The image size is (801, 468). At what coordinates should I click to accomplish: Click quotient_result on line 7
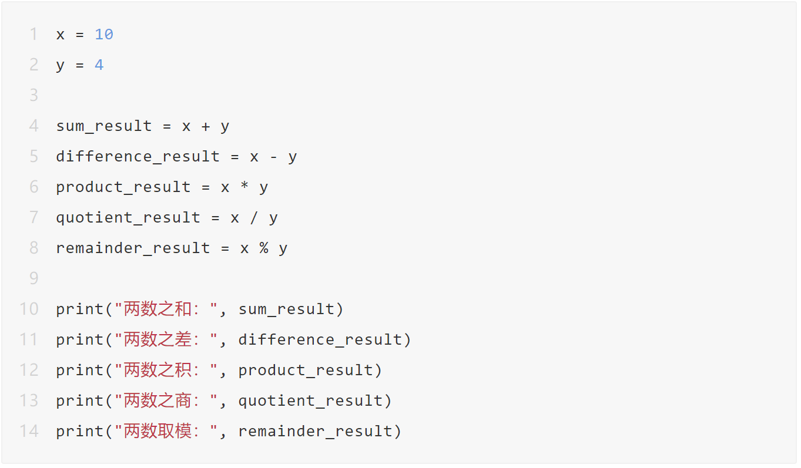pos(128,218)
